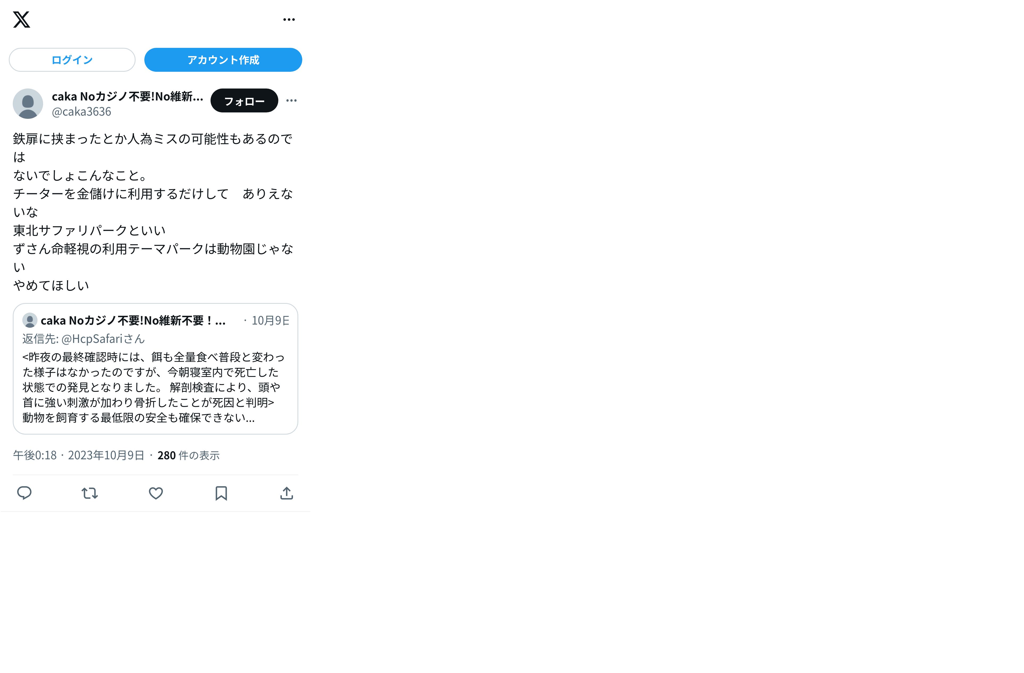This screenshot has width=1024, height=673.
Task: Follow caka with the フォロー button
Action: click(244, 101)
